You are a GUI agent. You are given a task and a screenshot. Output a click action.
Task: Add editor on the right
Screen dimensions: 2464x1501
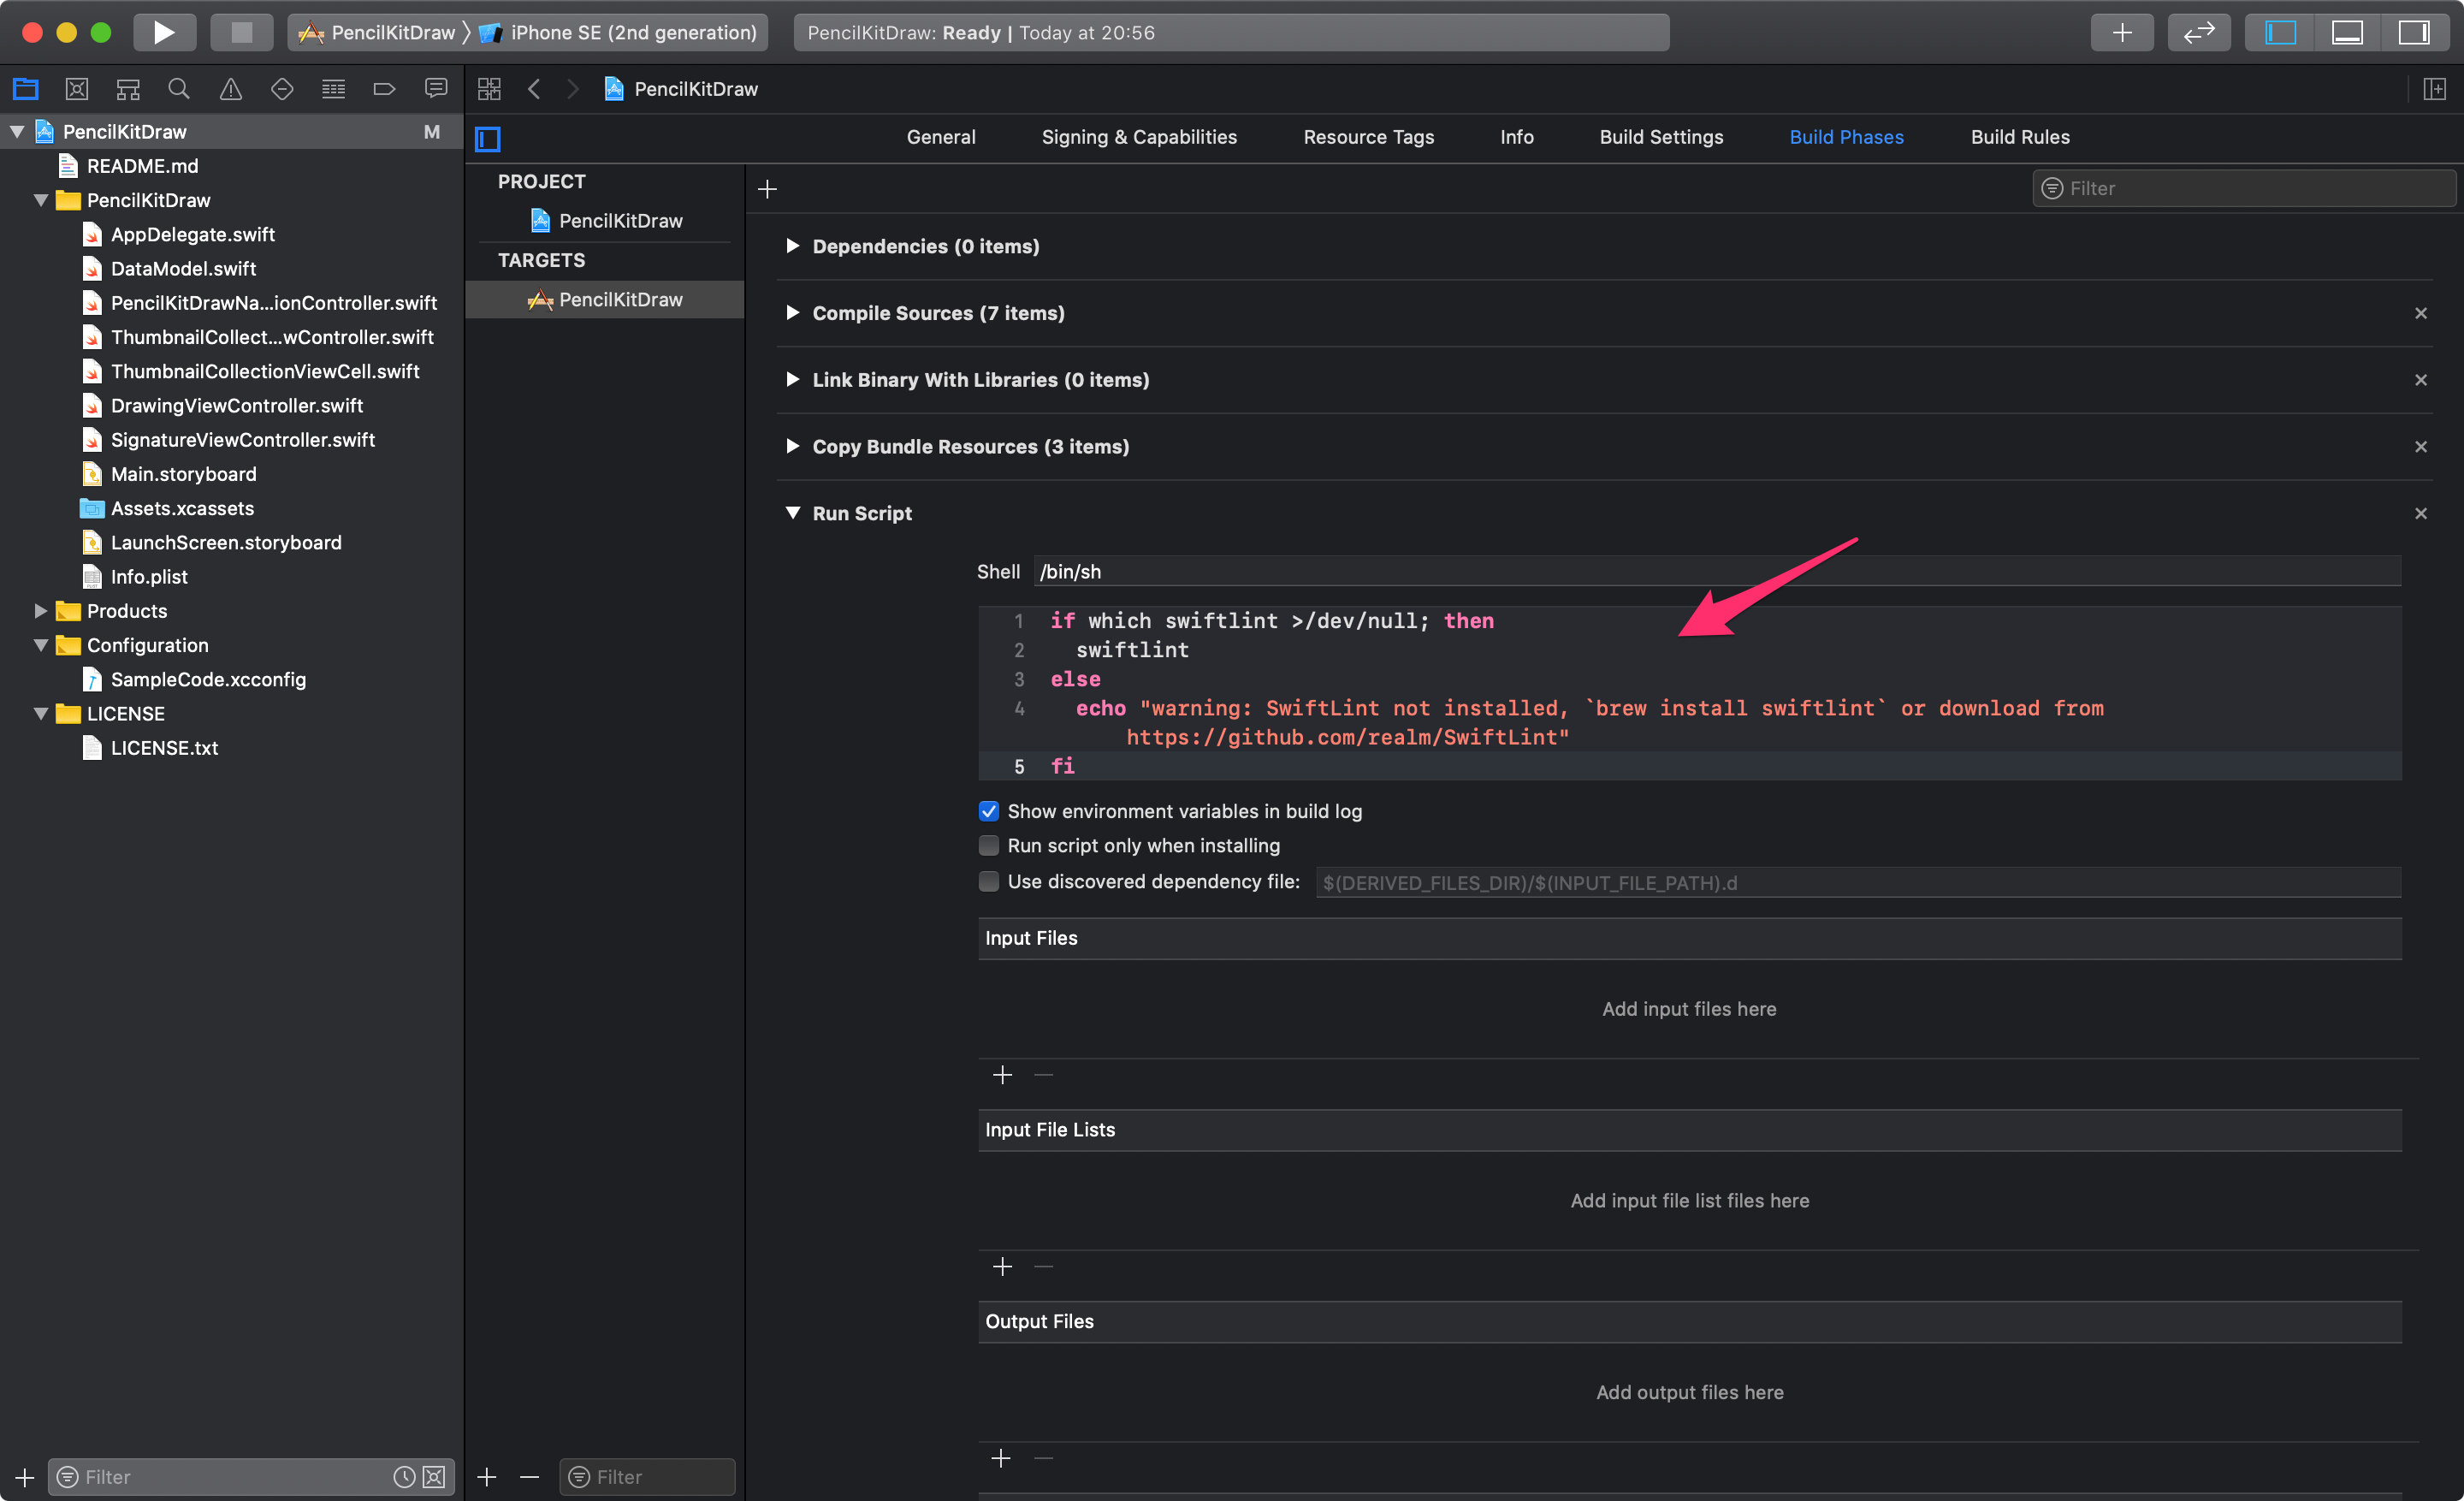2434,89
